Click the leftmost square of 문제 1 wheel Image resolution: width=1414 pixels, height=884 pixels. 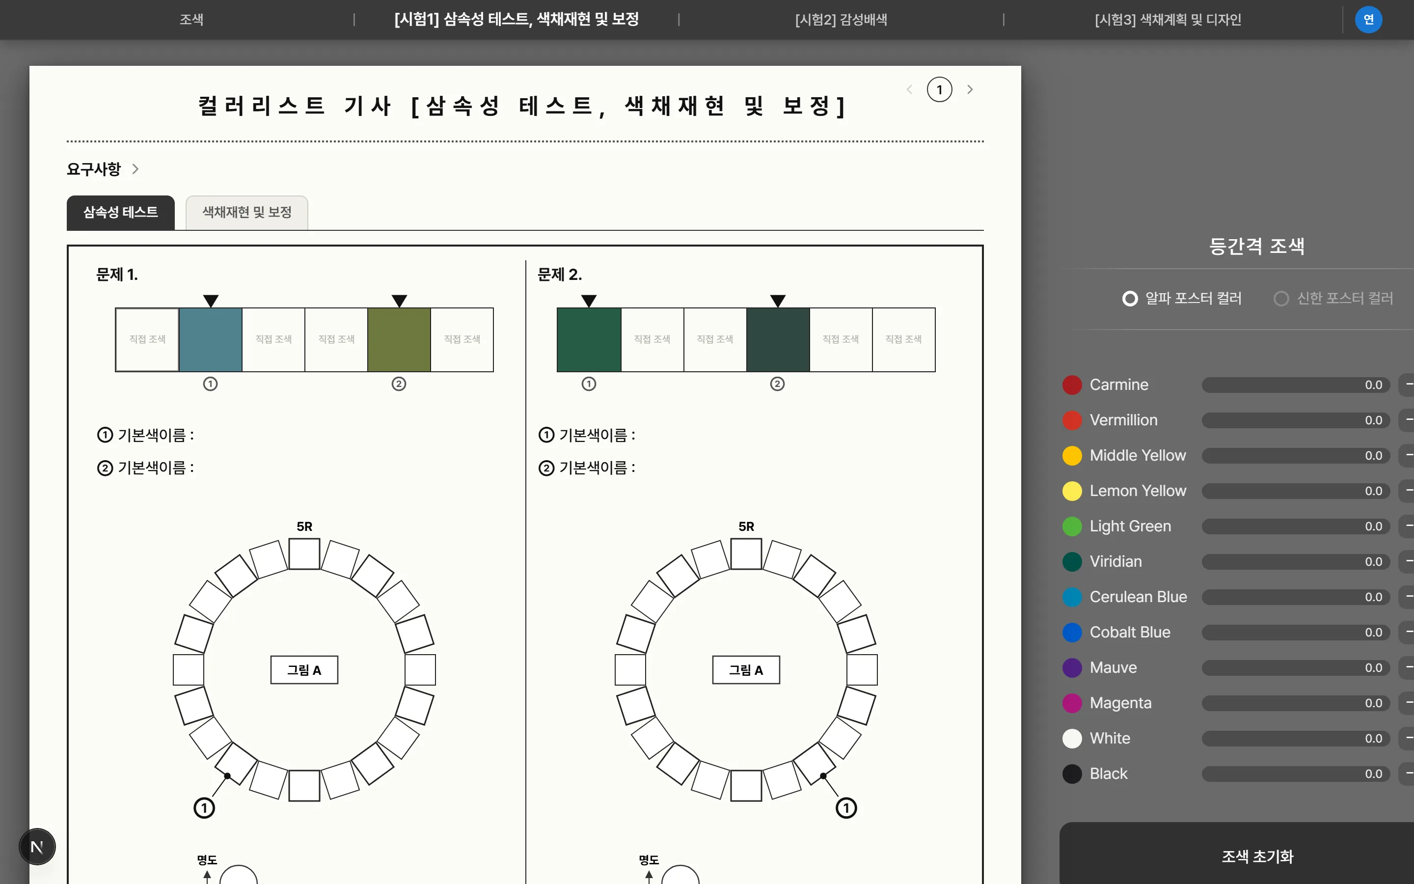coord(188,670)
